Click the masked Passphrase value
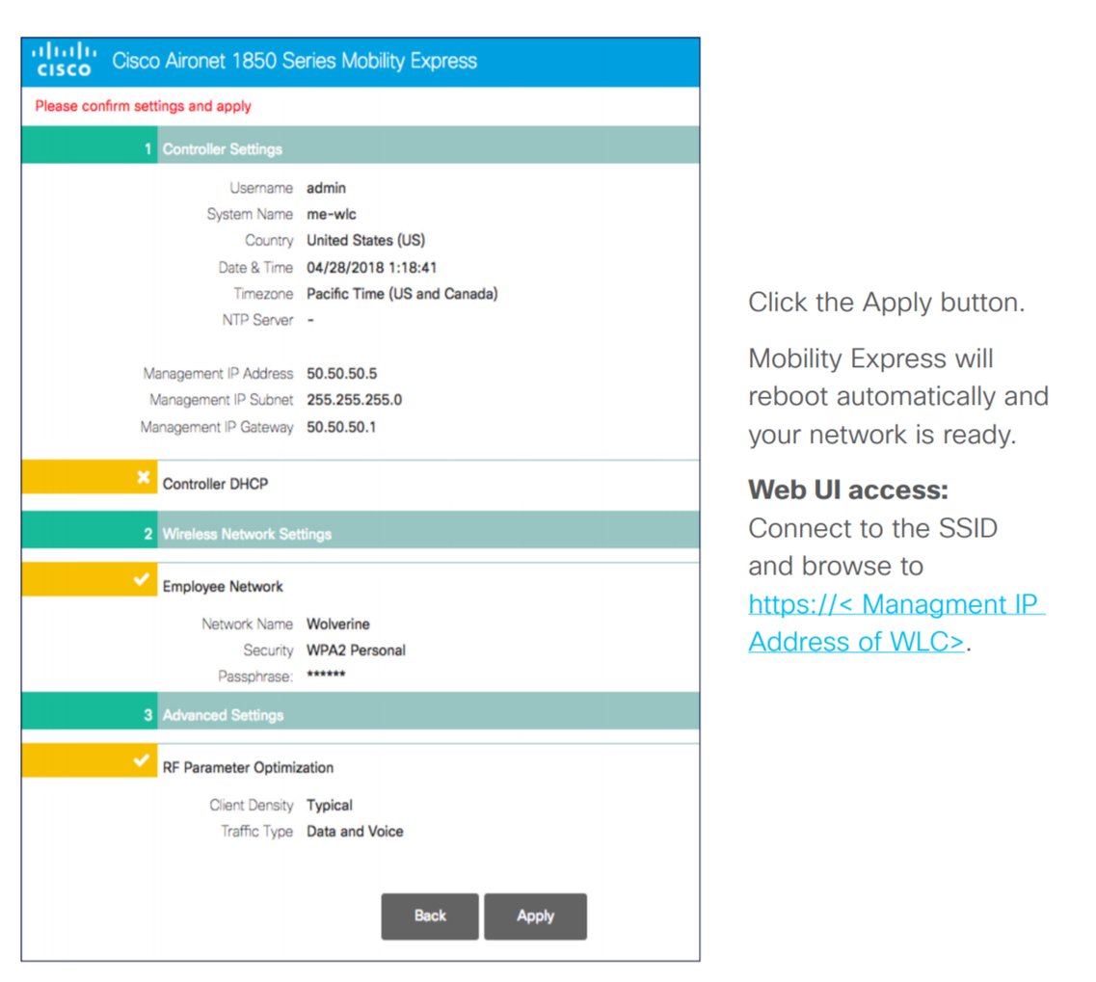Screen dimensions: 1096x982 (326, 677)
